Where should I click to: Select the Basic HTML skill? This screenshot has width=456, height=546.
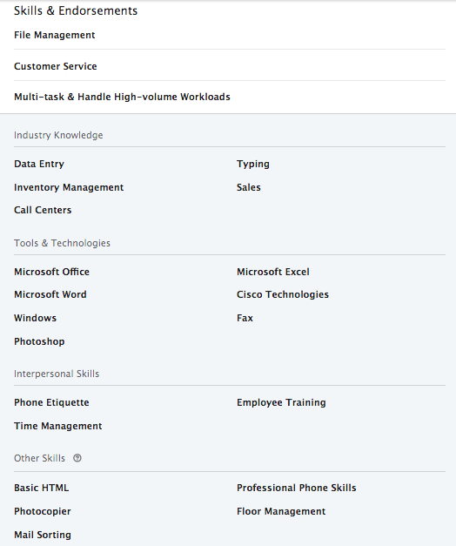pos(42,488)
